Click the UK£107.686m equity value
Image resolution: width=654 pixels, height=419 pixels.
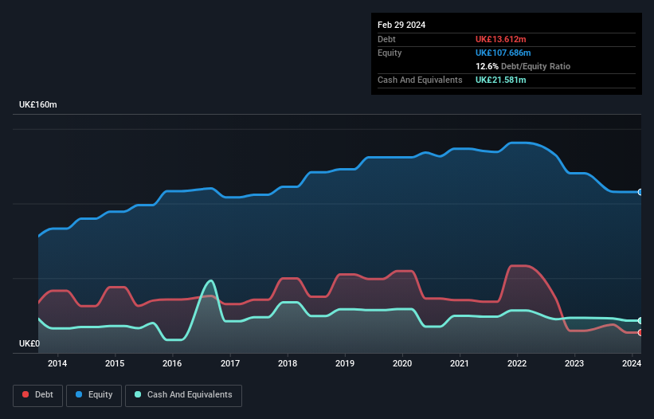(x=503, y=53)
